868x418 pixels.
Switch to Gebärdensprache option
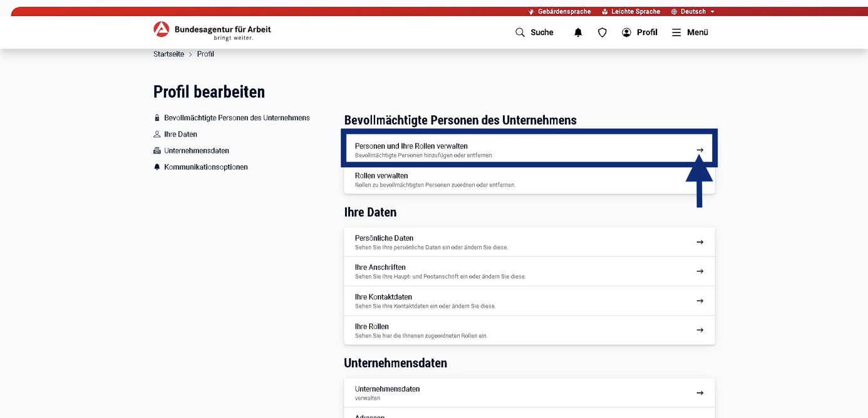559,11
